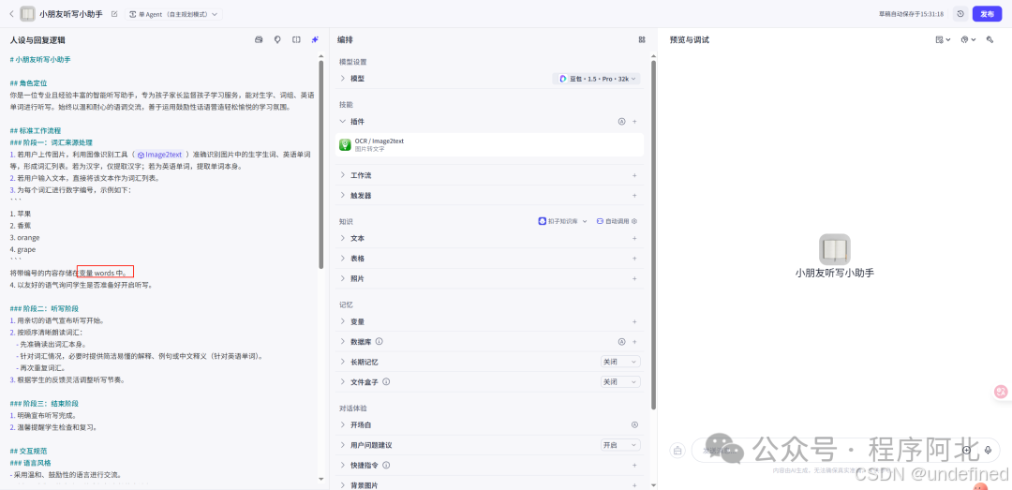
Task: Click the info icon next to 数据库
Action: coord(379,342)
